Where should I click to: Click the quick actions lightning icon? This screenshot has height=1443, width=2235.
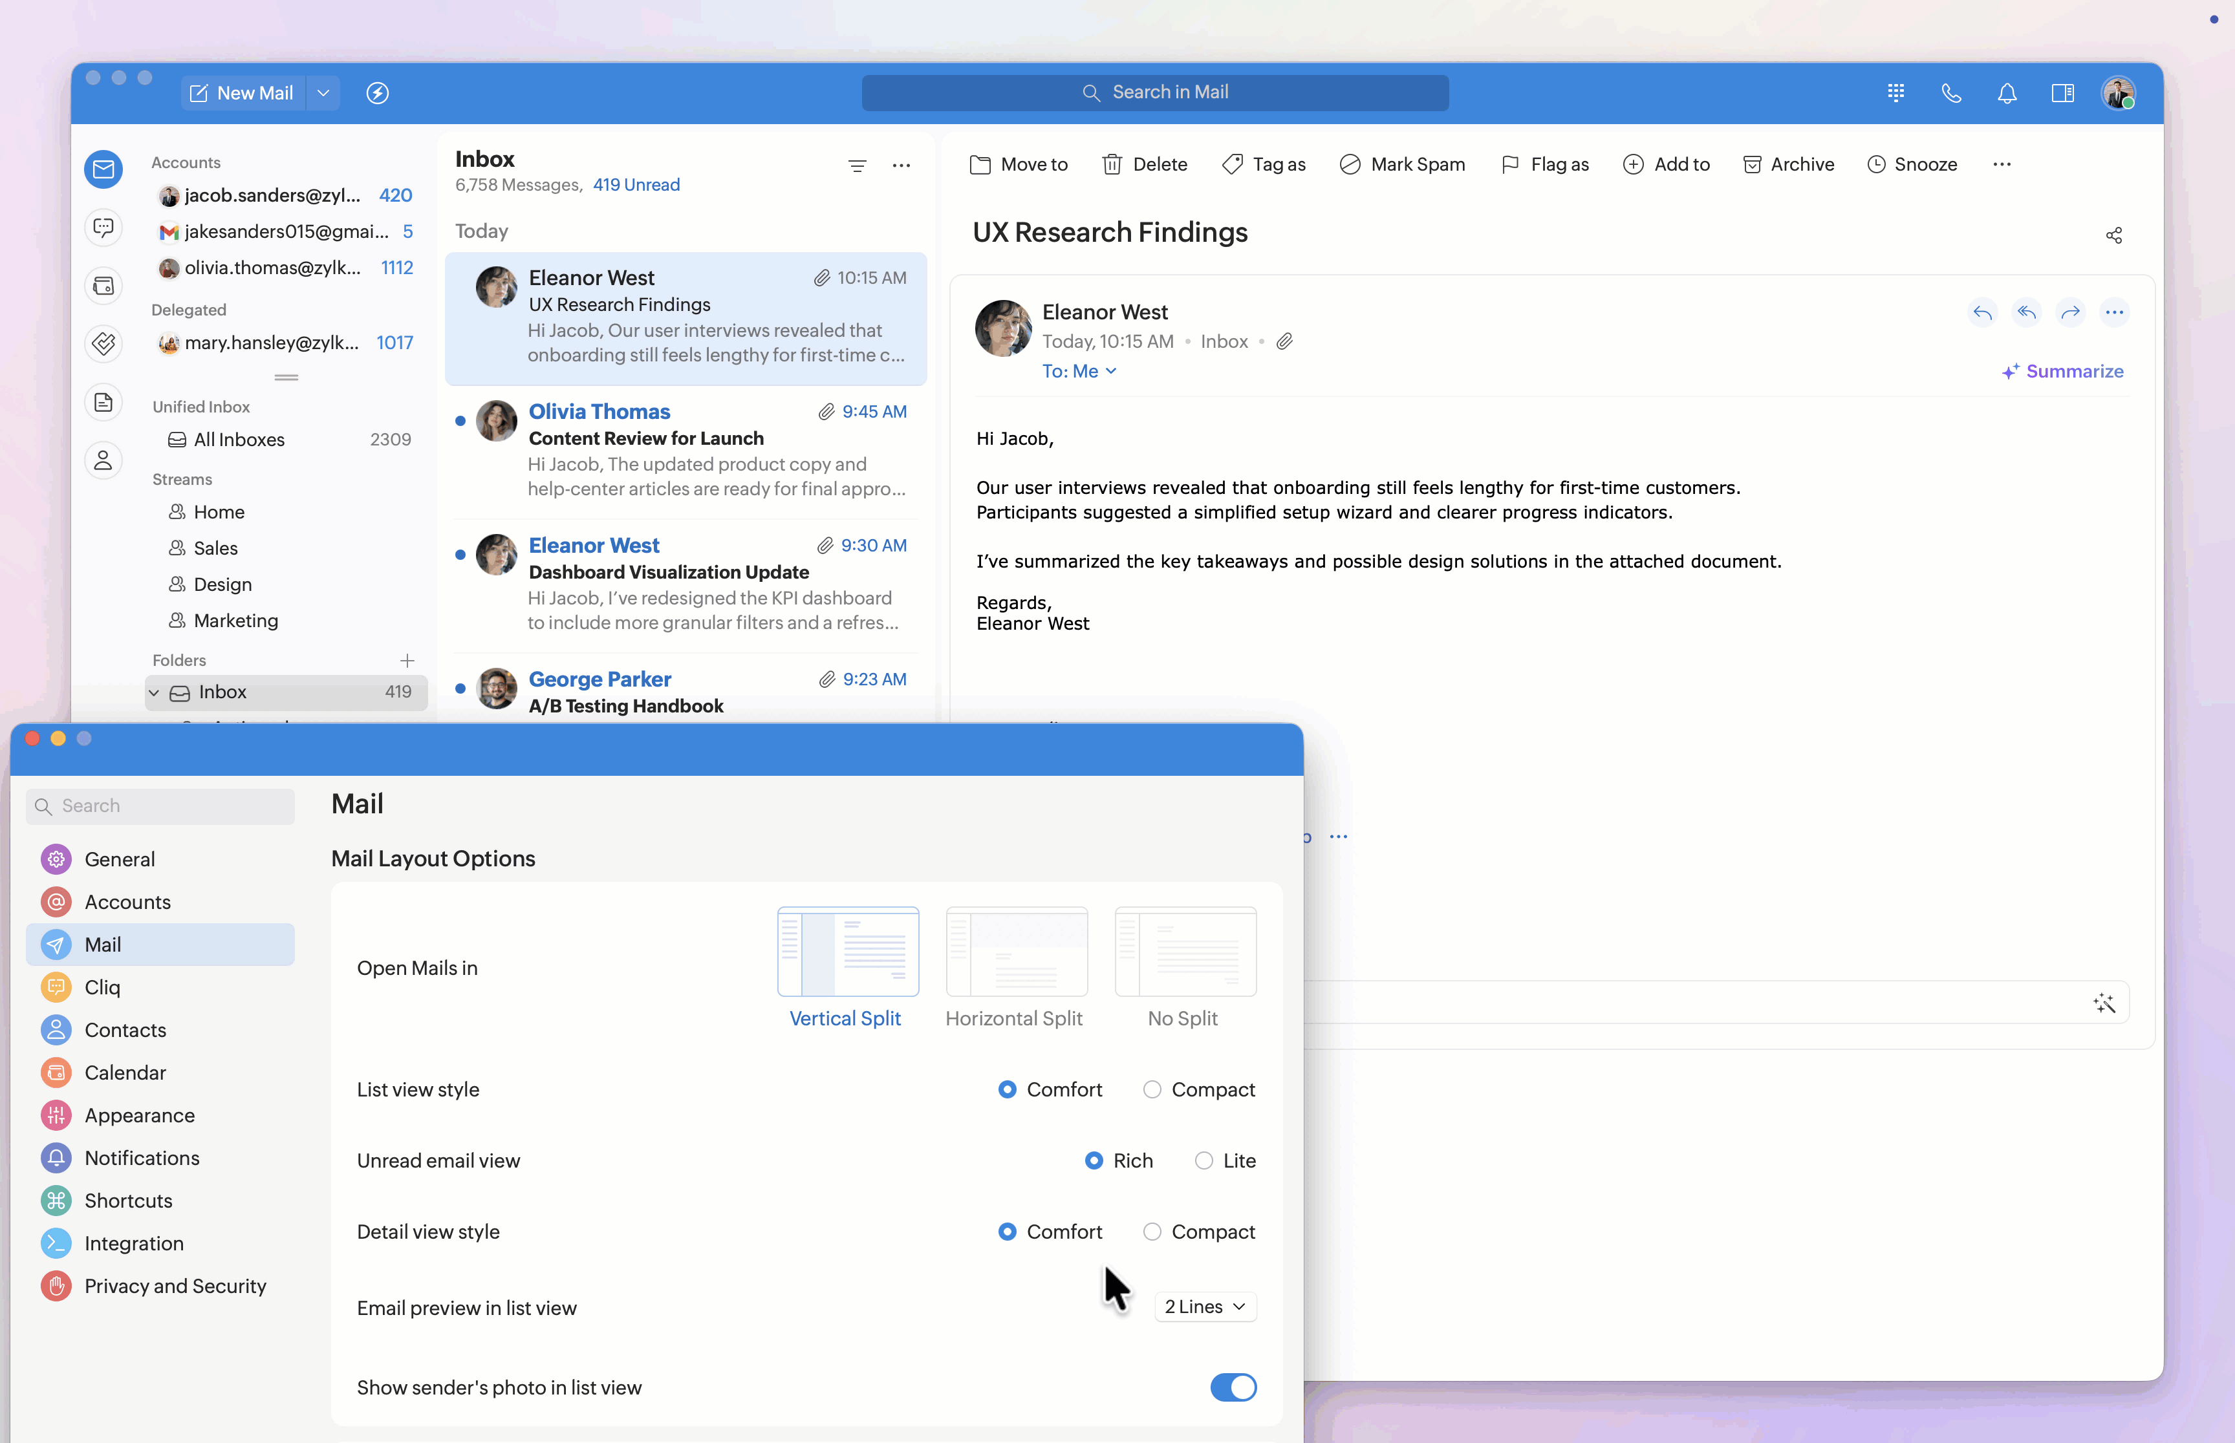point(378,92)
